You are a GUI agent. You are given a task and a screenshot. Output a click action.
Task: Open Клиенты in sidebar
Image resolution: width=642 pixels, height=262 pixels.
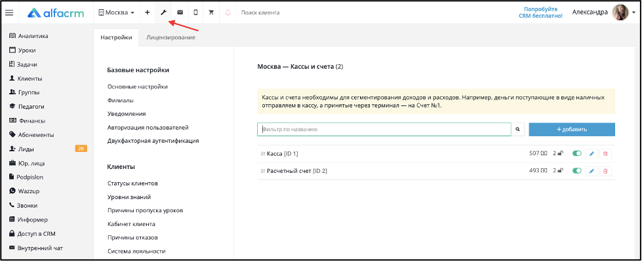pos(26,79)
